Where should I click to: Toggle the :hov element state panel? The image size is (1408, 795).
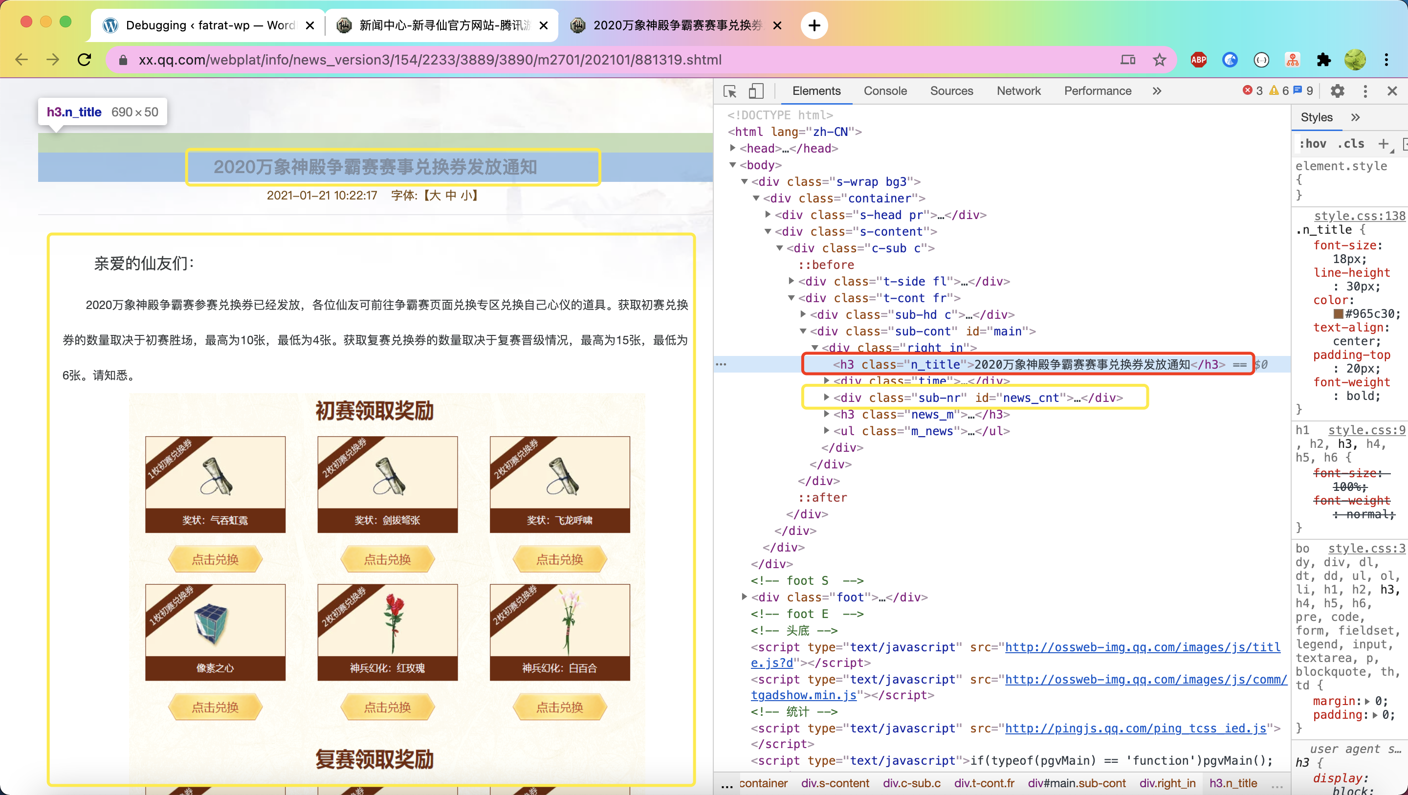pyautogui.click(x=1312, y=144)
